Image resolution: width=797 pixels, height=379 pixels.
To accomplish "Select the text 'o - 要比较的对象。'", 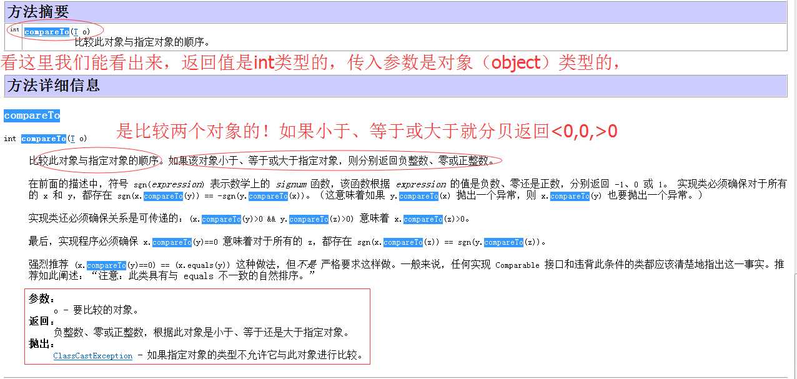I will pyautogui.click(x=96, y=310).
